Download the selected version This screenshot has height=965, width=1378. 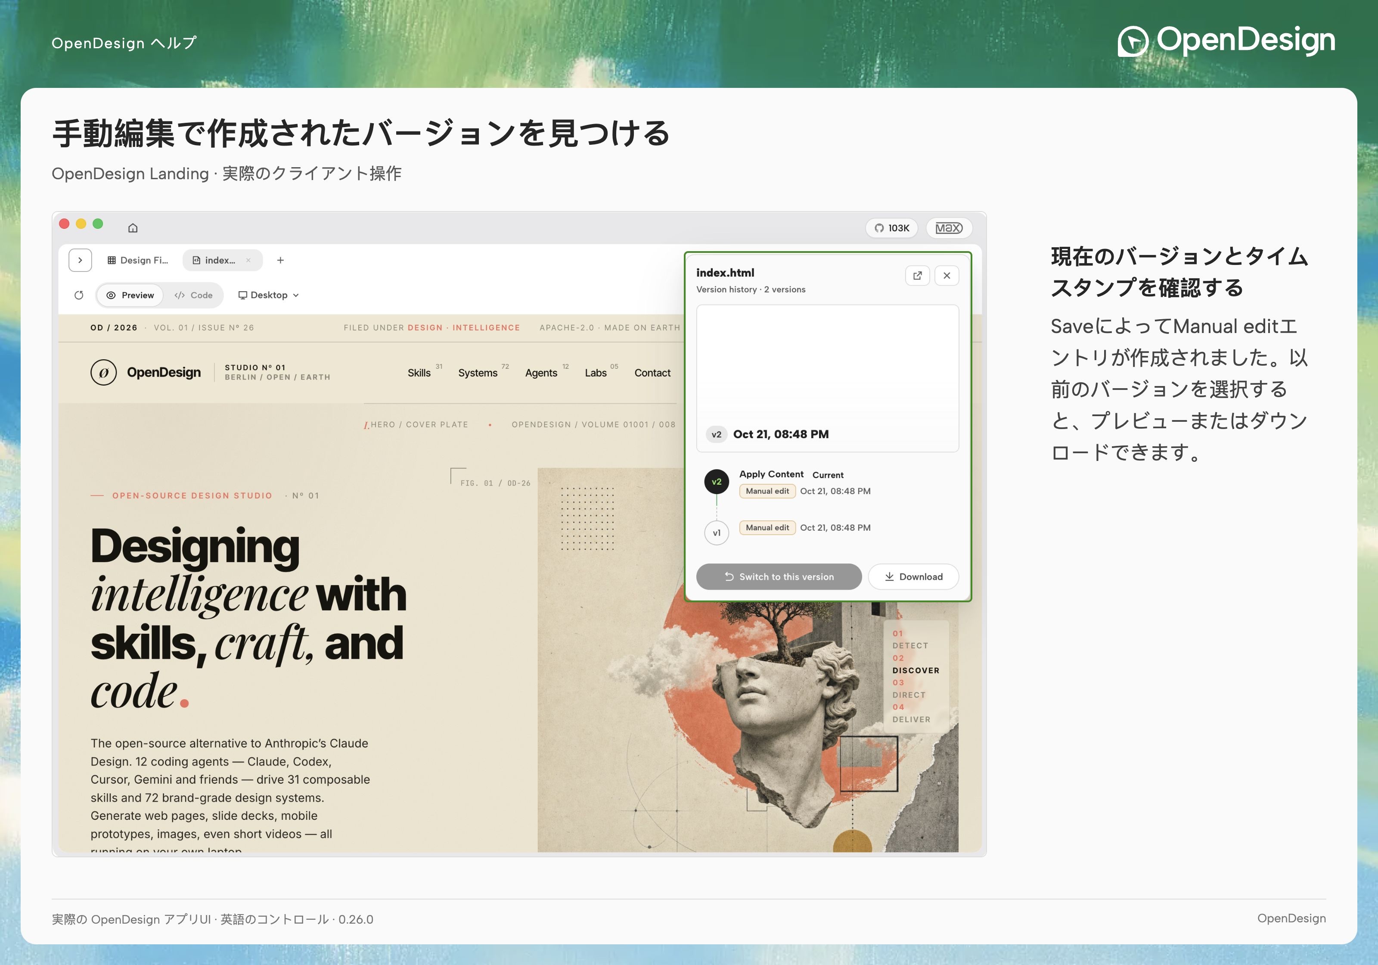click(x=913, y=576)
